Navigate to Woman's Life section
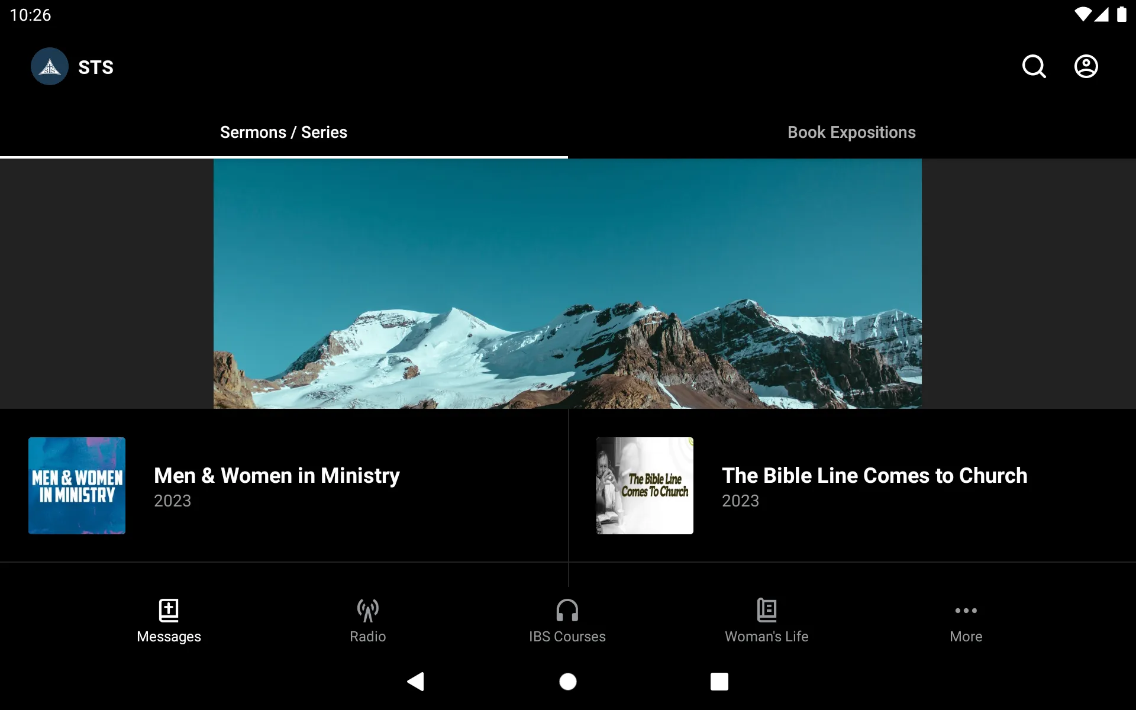Image resolution: width=1136 pixels, height=710 pixels. tap(767, 619)
